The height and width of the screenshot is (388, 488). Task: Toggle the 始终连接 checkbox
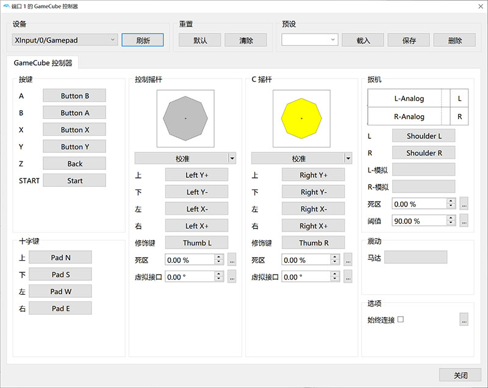pos(401,319)
